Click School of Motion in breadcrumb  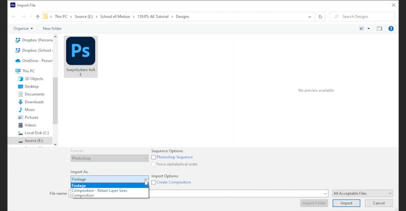coord(115,16)
